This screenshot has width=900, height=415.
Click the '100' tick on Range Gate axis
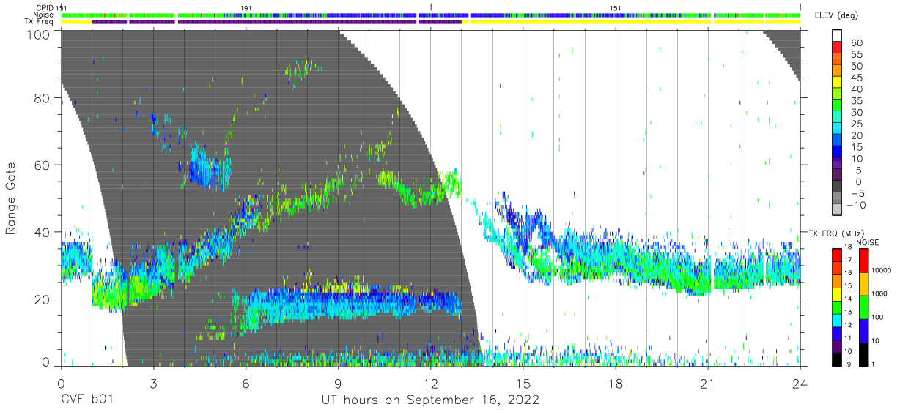38,34
